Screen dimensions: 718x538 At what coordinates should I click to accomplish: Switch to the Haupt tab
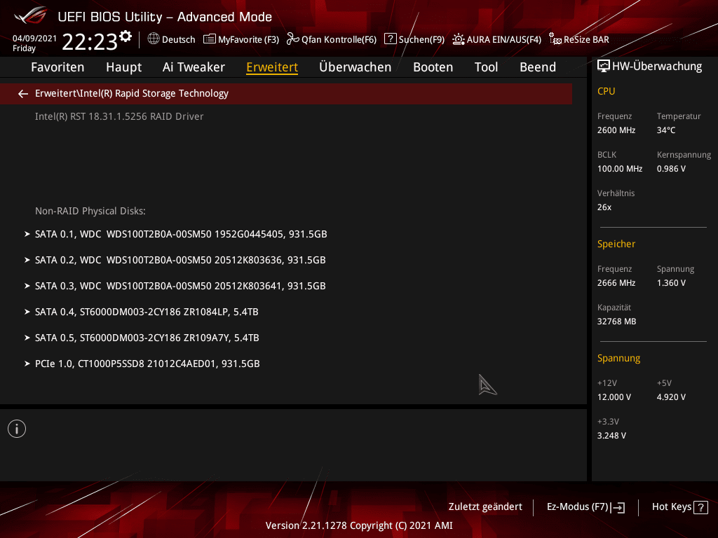[123, 67]
